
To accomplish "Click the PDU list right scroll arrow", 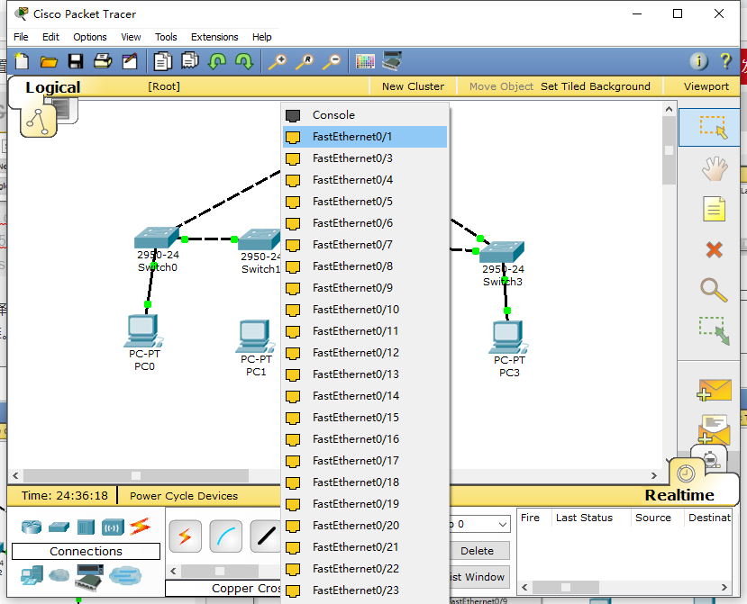I will pyautogui.click(x=724, y=587).
